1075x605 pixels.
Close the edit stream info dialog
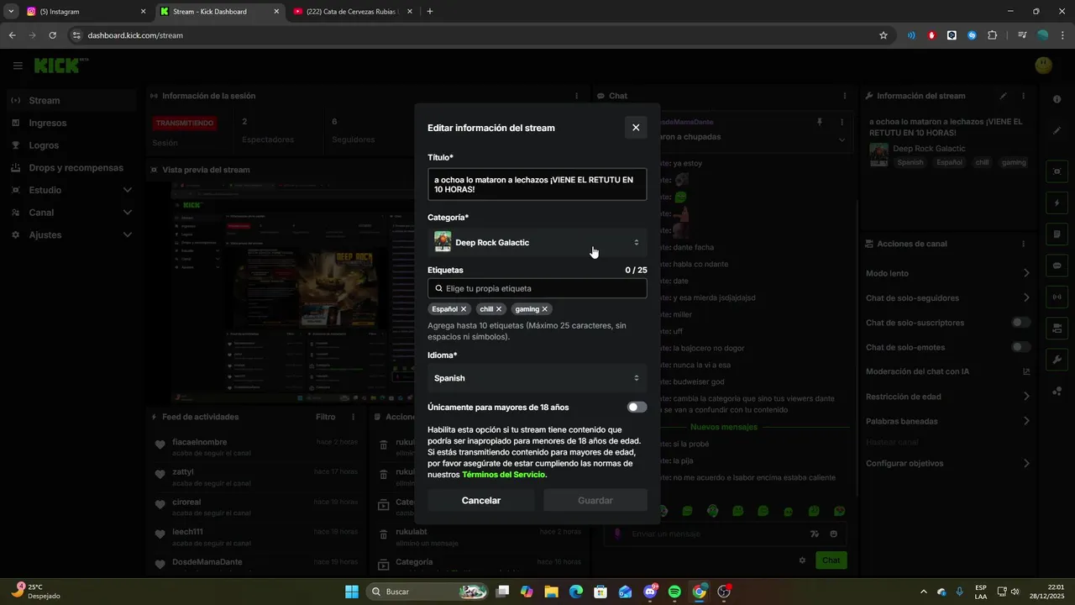[636, 128]
